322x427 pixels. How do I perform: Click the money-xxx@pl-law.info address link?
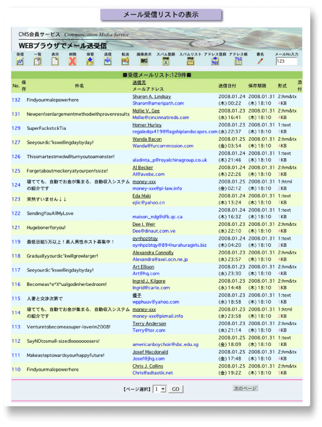pos(157,188)
